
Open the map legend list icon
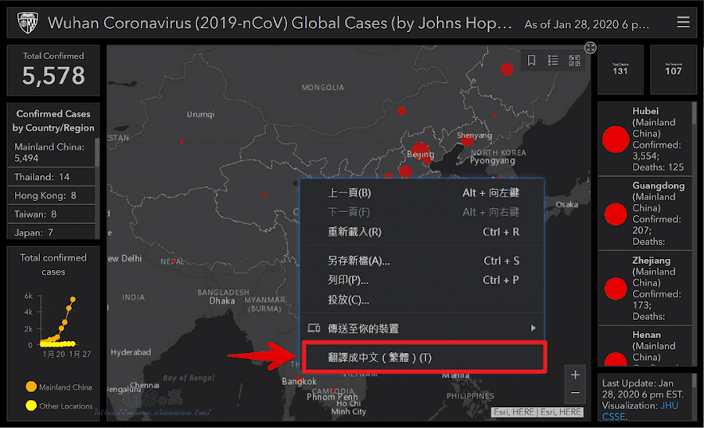[x=553, y=60]
